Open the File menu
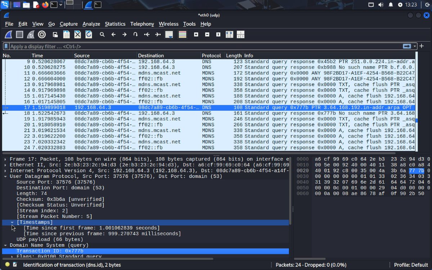The image size is (432, 270). point(9,24)
